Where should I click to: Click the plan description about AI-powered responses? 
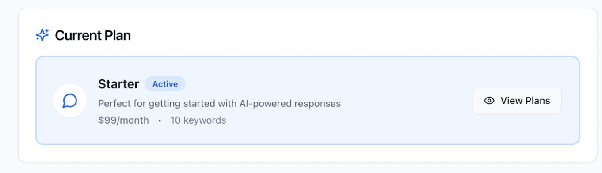[x=219, y=104]
